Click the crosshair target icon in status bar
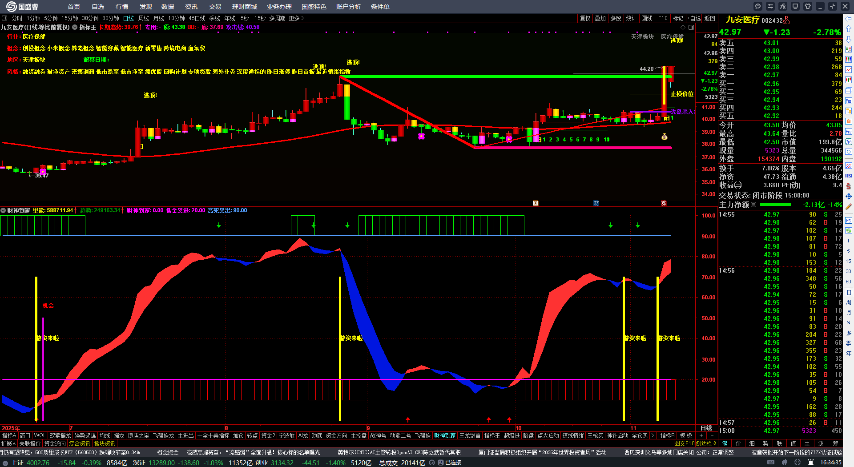Screen dimensions: 854x467 pos(798,463)
